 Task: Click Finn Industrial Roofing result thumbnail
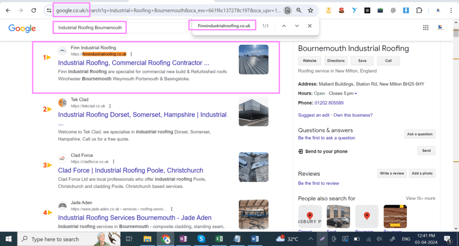click(x=254, y=60)
